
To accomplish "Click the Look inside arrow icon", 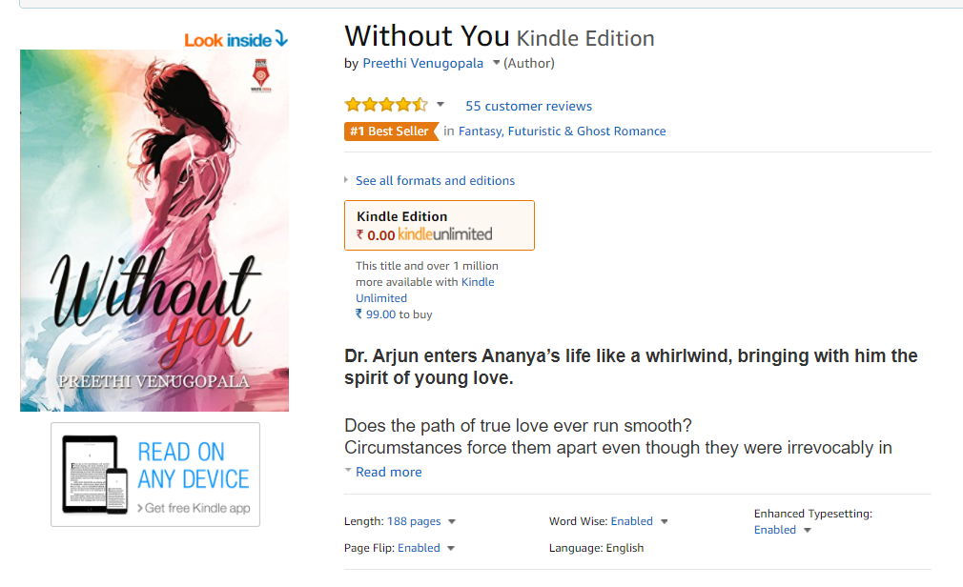I will point(281,39).
